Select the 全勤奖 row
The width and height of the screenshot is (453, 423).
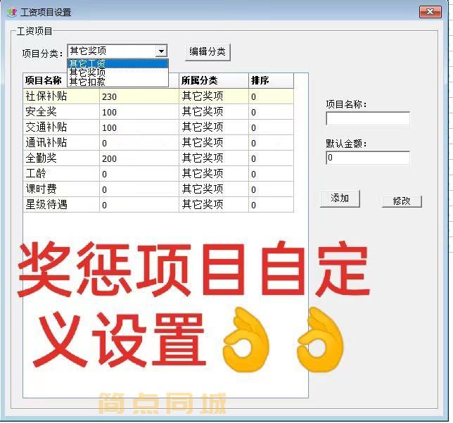(x=158, y=158)
